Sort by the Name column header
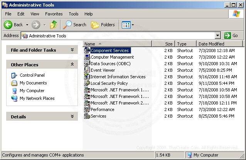The width and height of the screenshot is (246, 160). point(117,44)
